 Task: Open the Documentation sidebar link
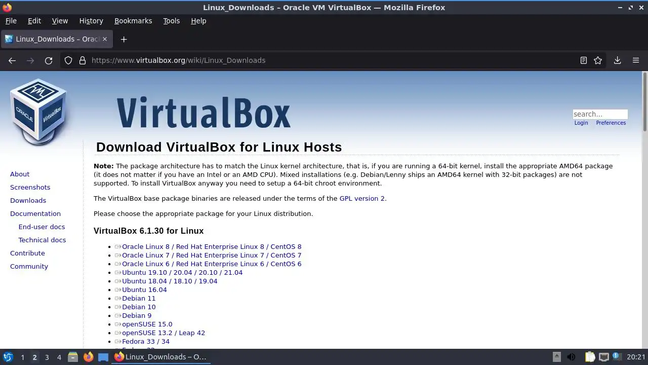[x=35, y=213]
